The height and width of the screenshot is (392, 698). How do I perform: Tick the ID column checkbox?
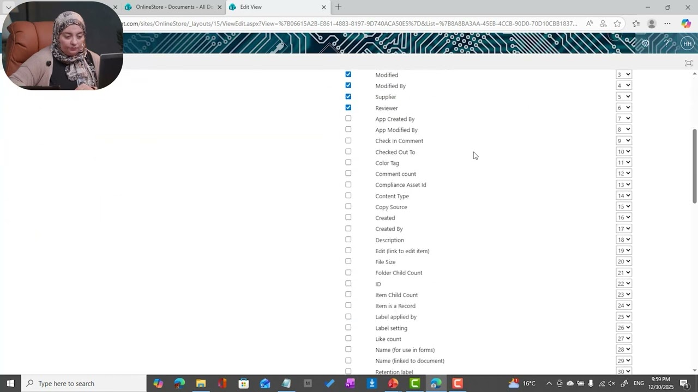point(348,284)
